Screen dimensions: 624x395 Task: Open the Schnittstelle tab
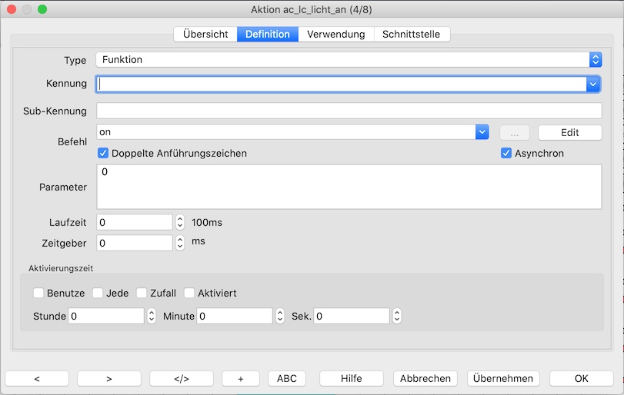(x=412, y=34)
